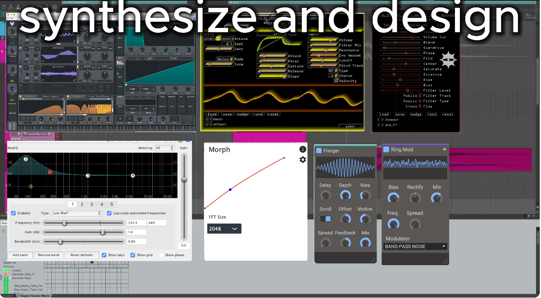Select EQ band point 1 on graph
Image resolution: width=541 pixels, height=298 pixels.
50,172
